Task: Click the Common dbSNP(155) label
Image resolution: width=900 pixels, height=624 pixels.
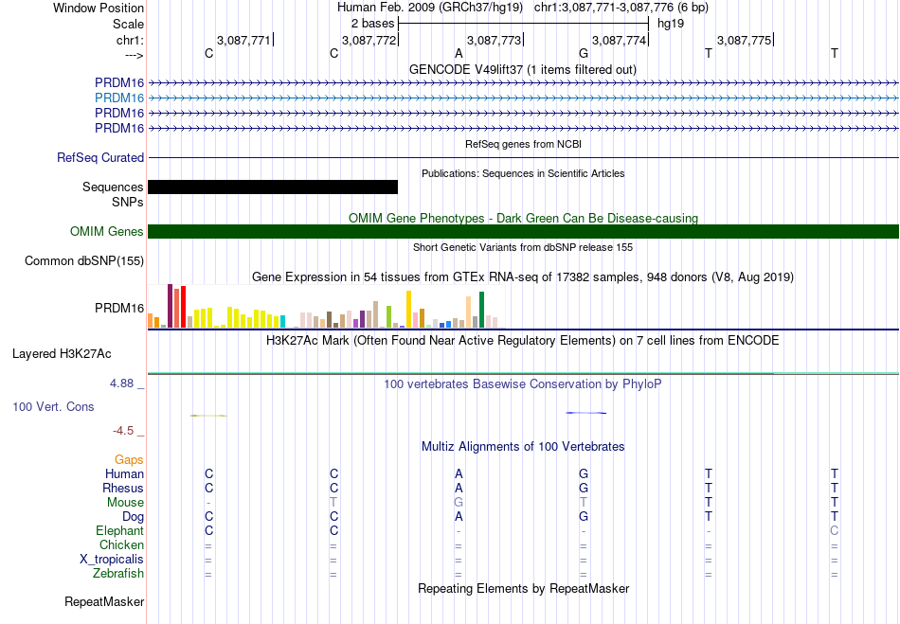Action: coord(84,261)
